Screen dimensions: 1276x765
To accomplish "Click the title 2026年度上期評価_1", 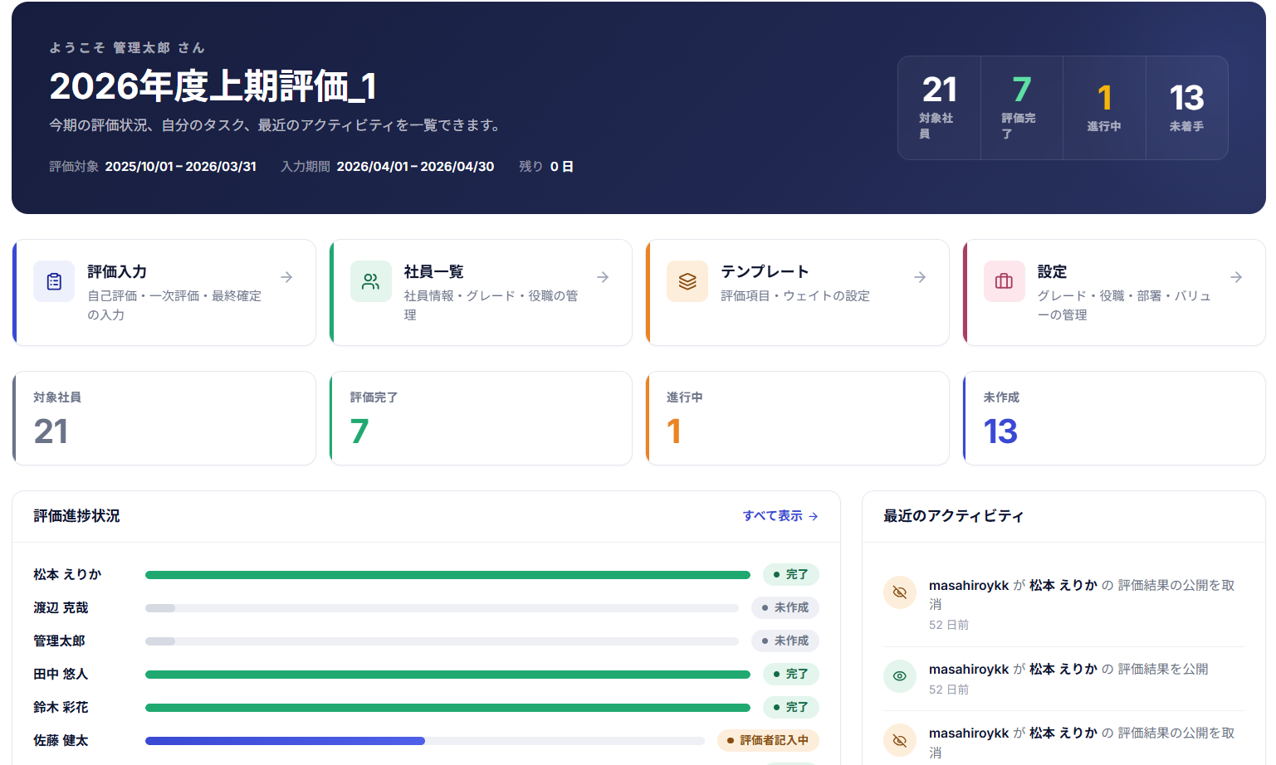I will pyautogui.click(x=213, y=86).
